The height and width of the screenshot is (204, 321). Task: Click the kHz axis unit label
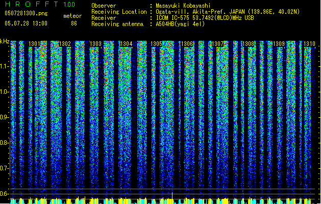point(5,41)
